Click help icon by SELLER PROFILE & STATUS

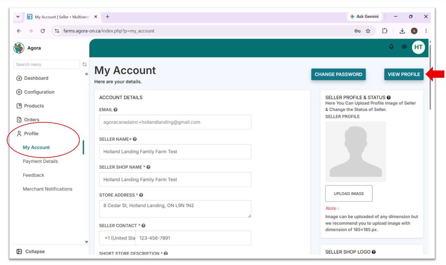pos(389,97)
